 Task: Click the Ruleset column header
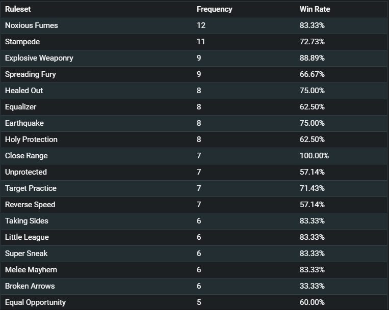18,9
